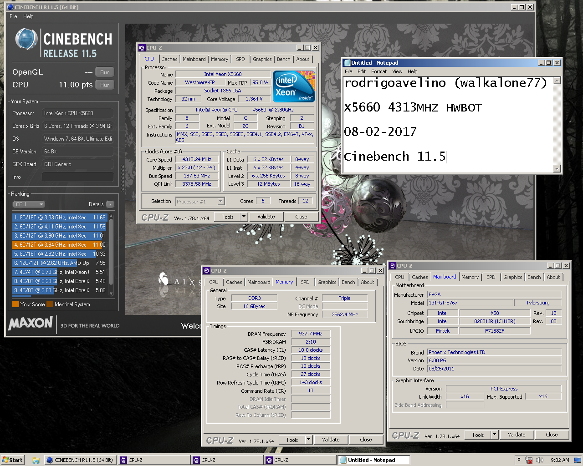Click the QPI Link 3375.58 MHz value
Screen dimensions: 583x466
point(197,184)
